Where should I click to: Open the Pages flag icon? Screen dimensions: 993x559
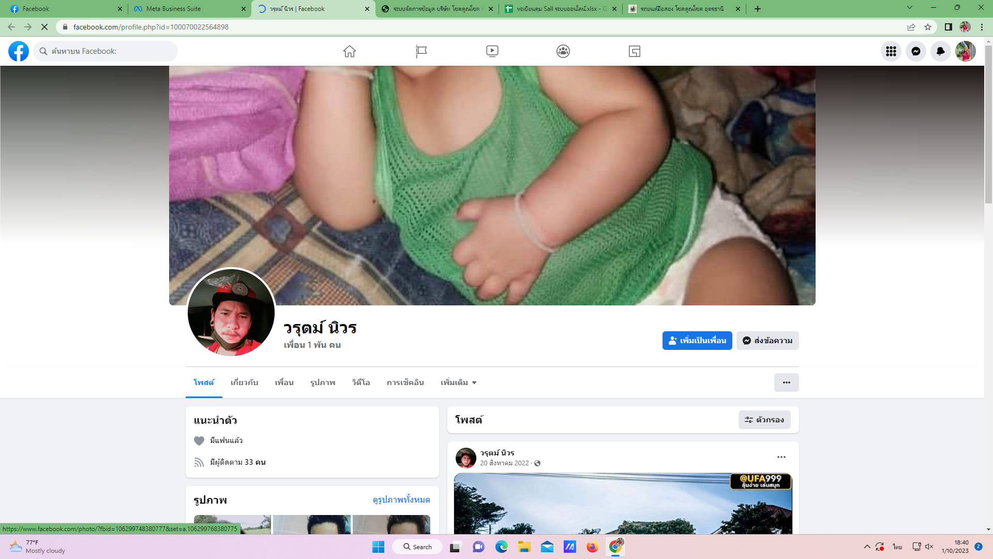(x=421, y=51)
